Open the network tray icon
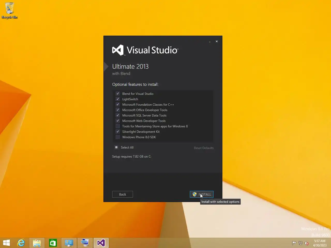Viewport: 331px width, 248px height. (x=300, y=243)
